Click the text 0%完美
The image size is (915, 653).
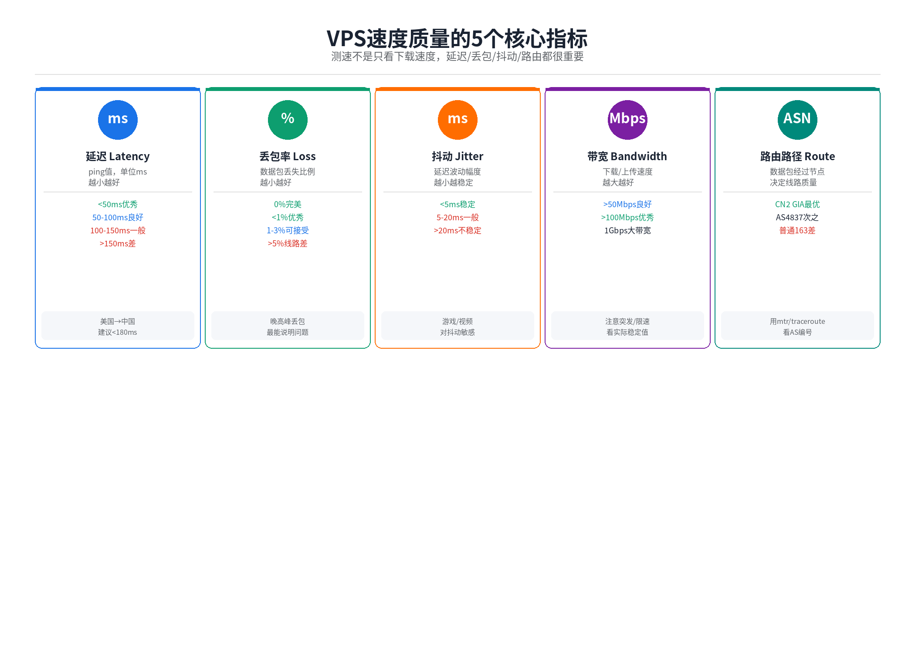(288, 204)
